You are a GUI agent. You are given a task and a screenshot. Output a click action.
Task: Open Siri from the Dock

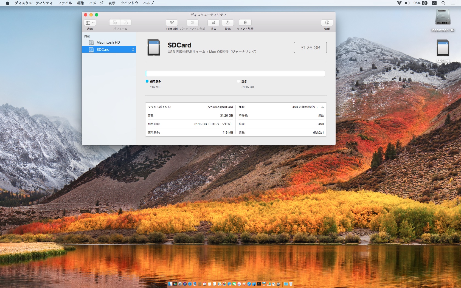point(185,284)
